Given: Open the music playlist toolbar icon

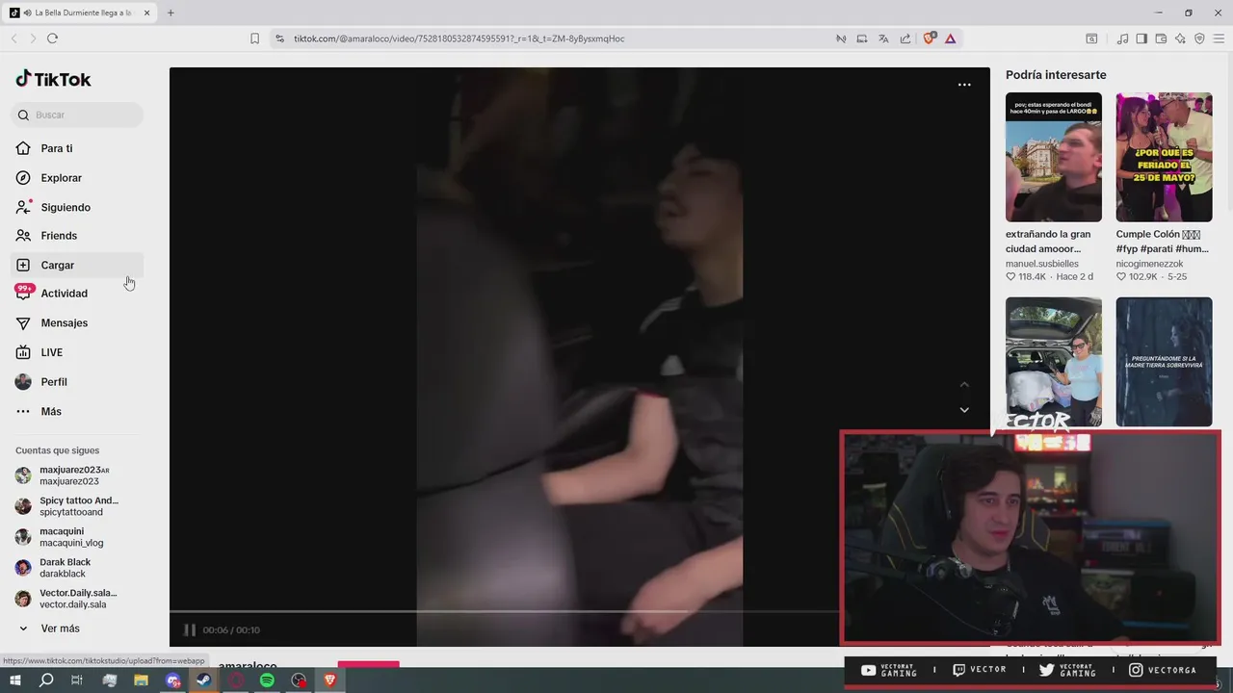Looking at the screenshot, I should click(1122, 38).
